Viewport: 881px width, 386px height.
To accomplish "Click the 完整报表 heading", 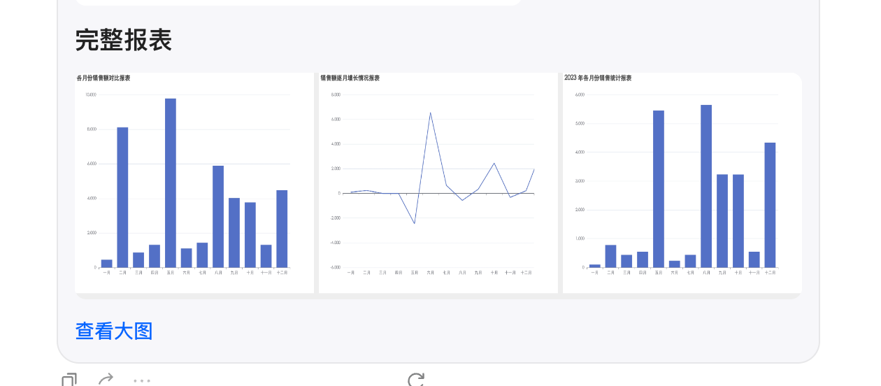I will pos(124,40).
